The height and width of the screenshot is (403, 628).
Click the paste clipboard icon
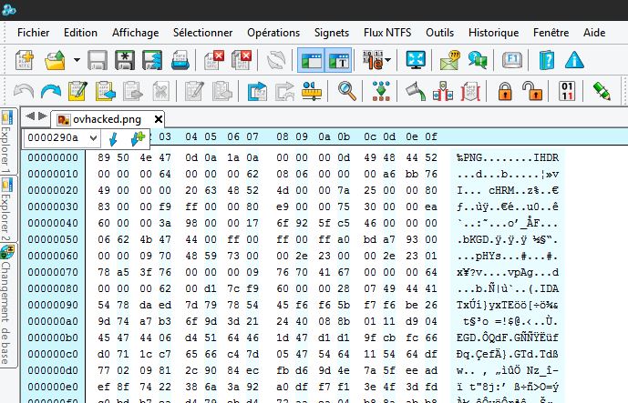pos(106,91)
